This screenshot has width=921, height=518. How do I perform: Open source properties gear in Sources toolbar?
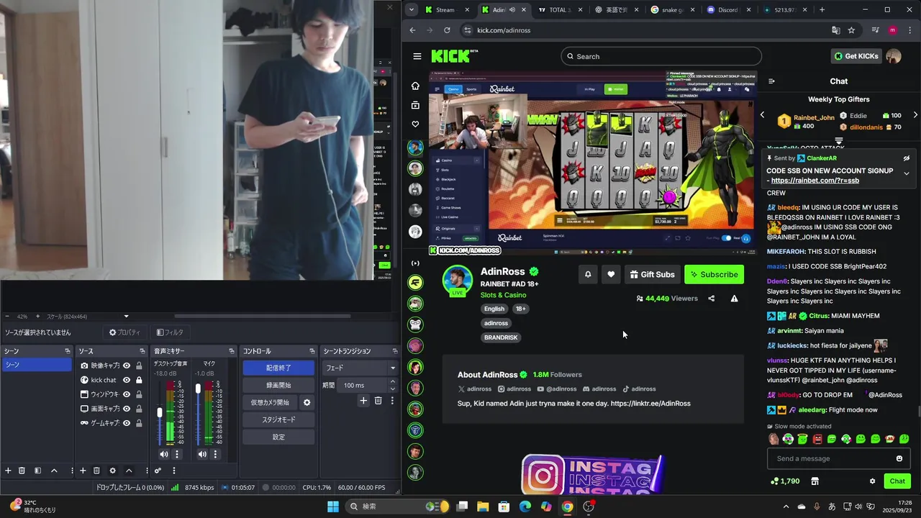[x=112, y=471]
